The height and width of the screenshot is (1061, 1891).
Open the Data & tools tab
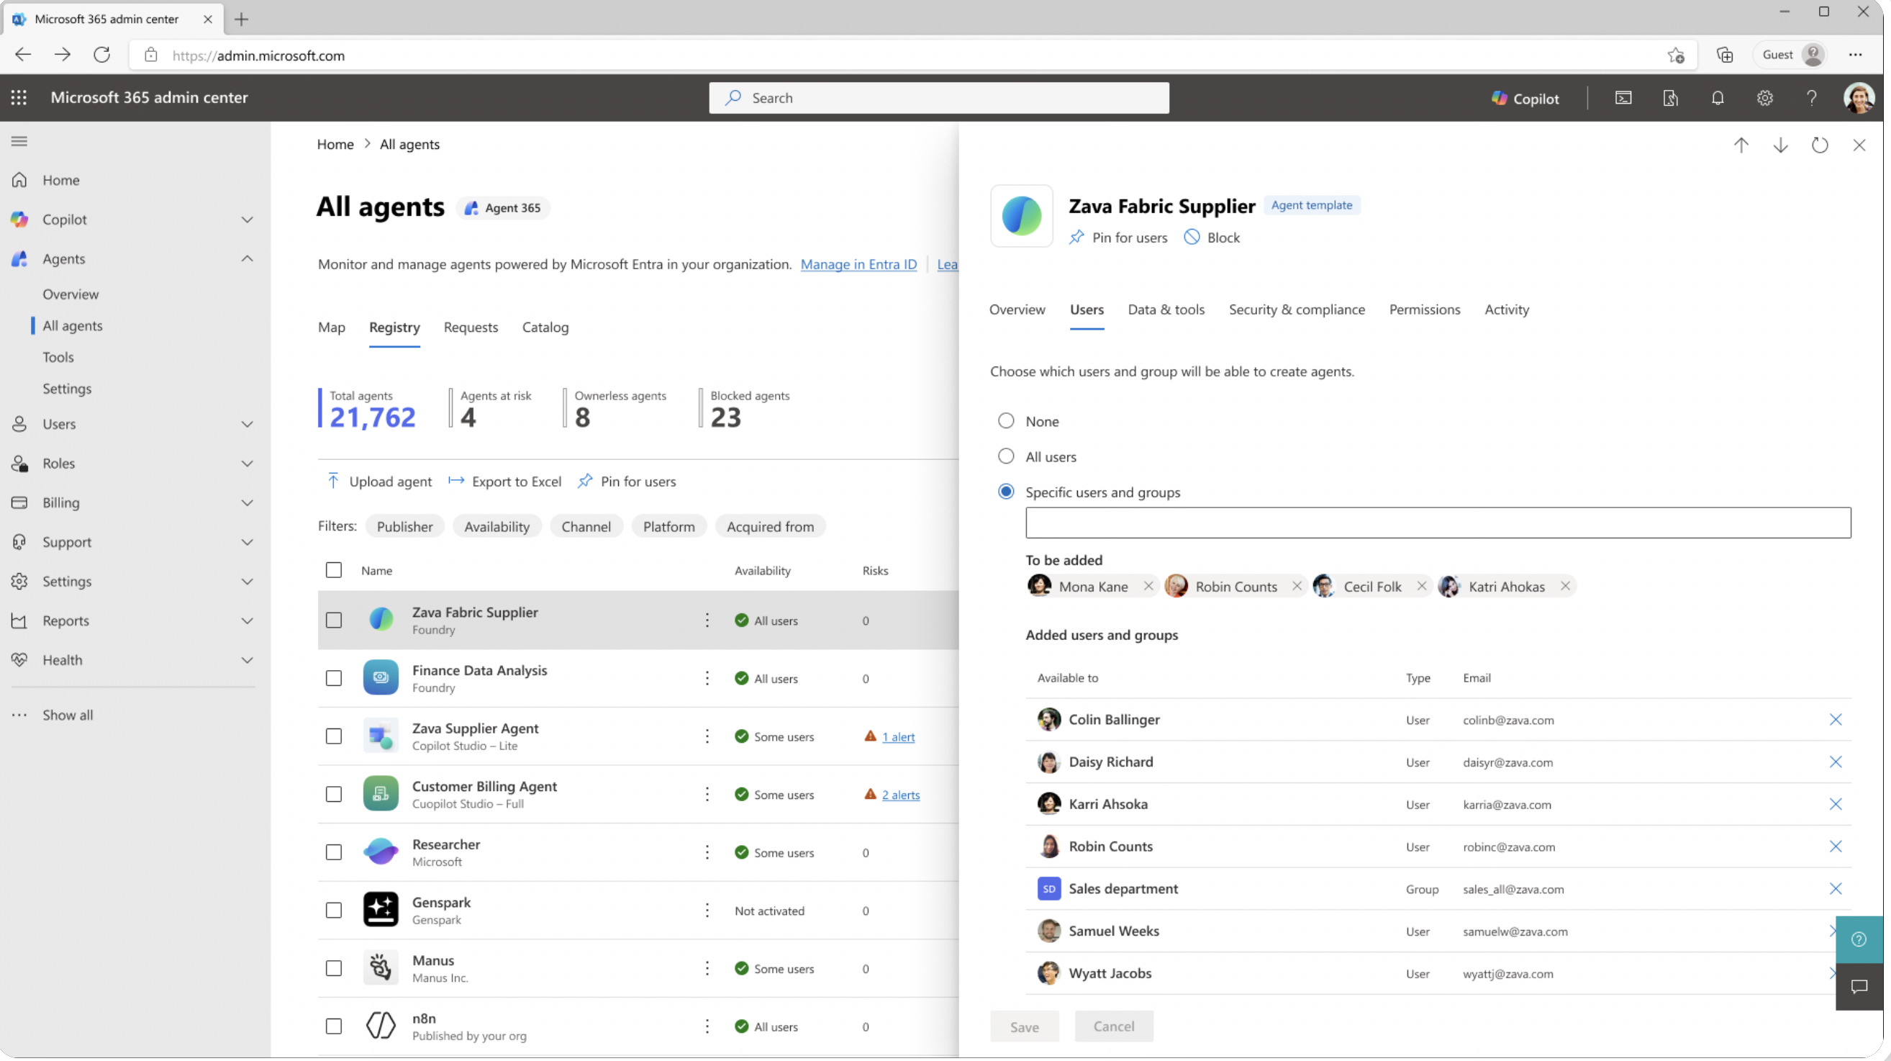(x=1166, y=310)
